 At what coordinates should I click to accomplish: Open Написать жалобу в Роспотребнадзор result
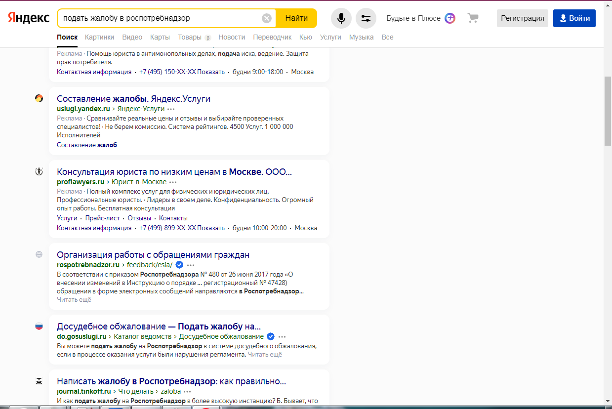171,381
